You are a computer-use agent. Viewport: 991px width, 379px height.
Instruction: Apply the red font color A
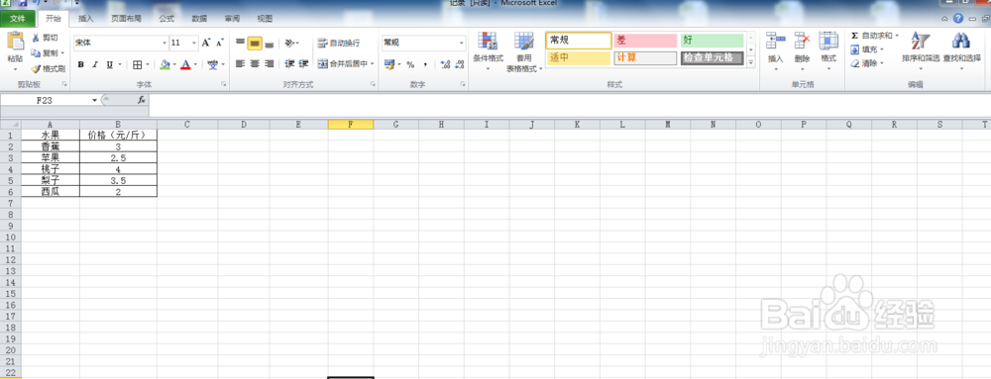[185, 64]
